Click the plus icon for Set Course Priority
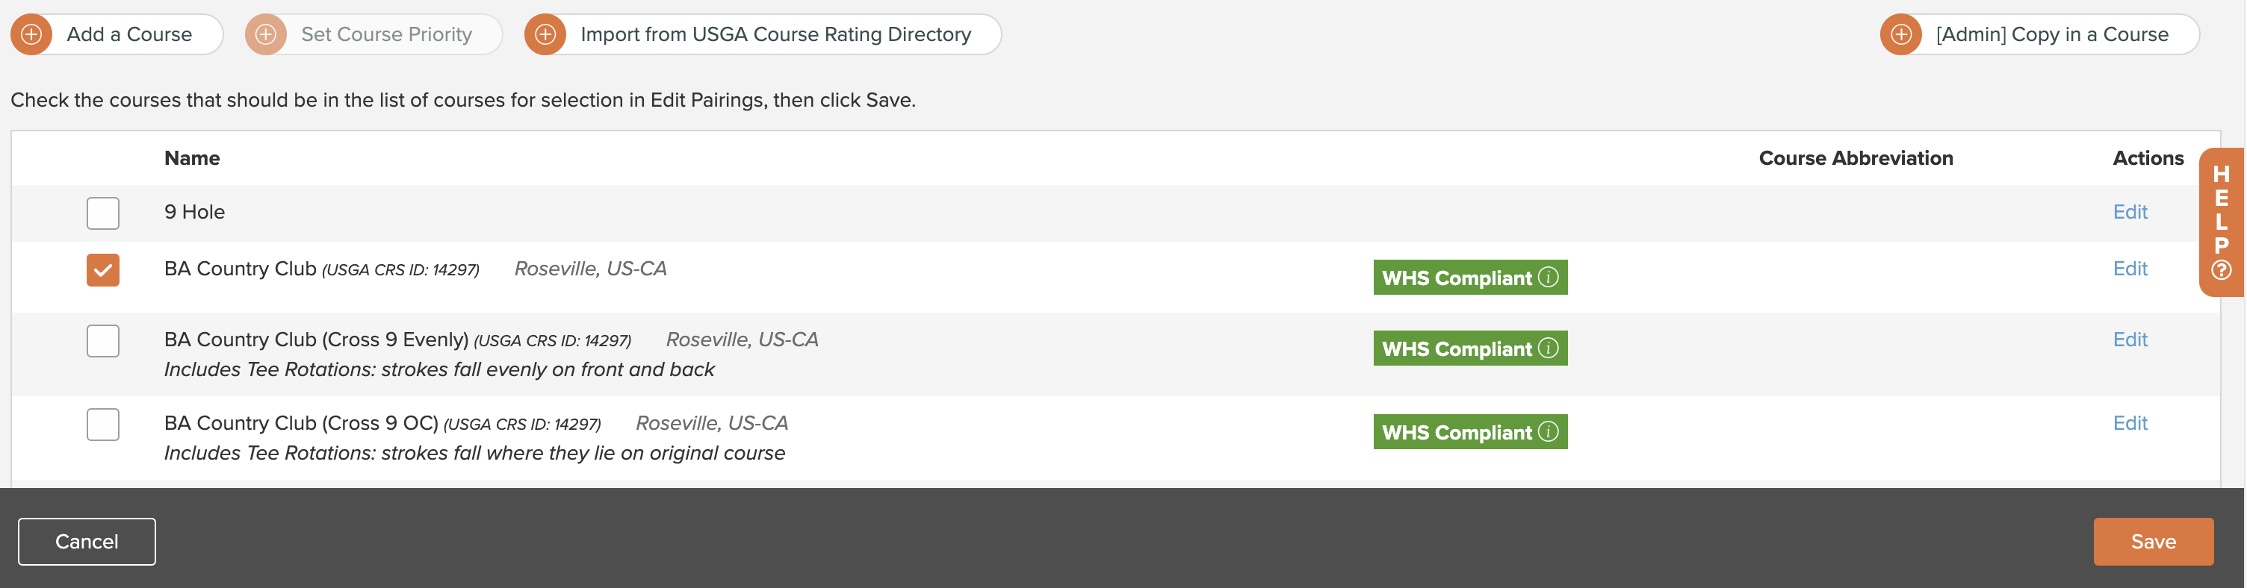Screen dimensions: 2247x588 (x=266, y=34)
